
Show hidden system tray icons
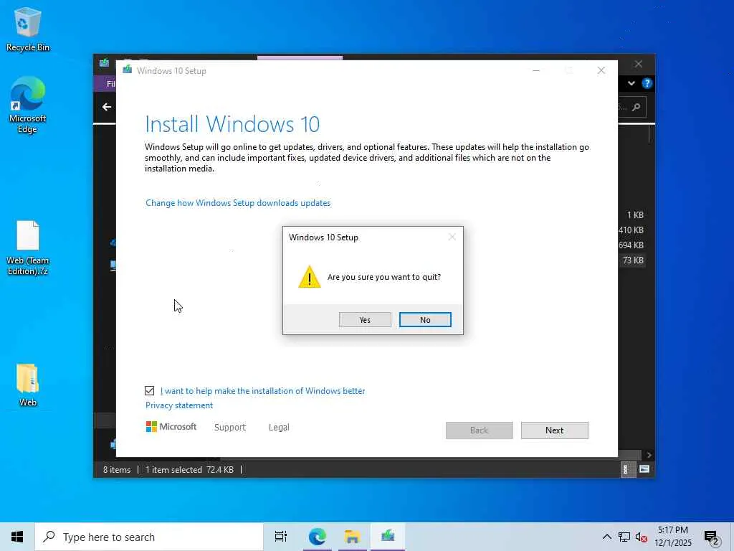click(x=606, y=537)
